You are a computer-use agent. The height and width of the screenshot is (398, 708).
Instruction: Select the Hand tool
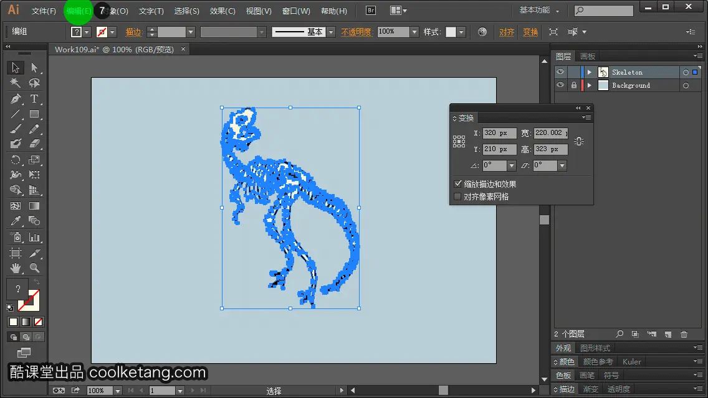(16, 268)
